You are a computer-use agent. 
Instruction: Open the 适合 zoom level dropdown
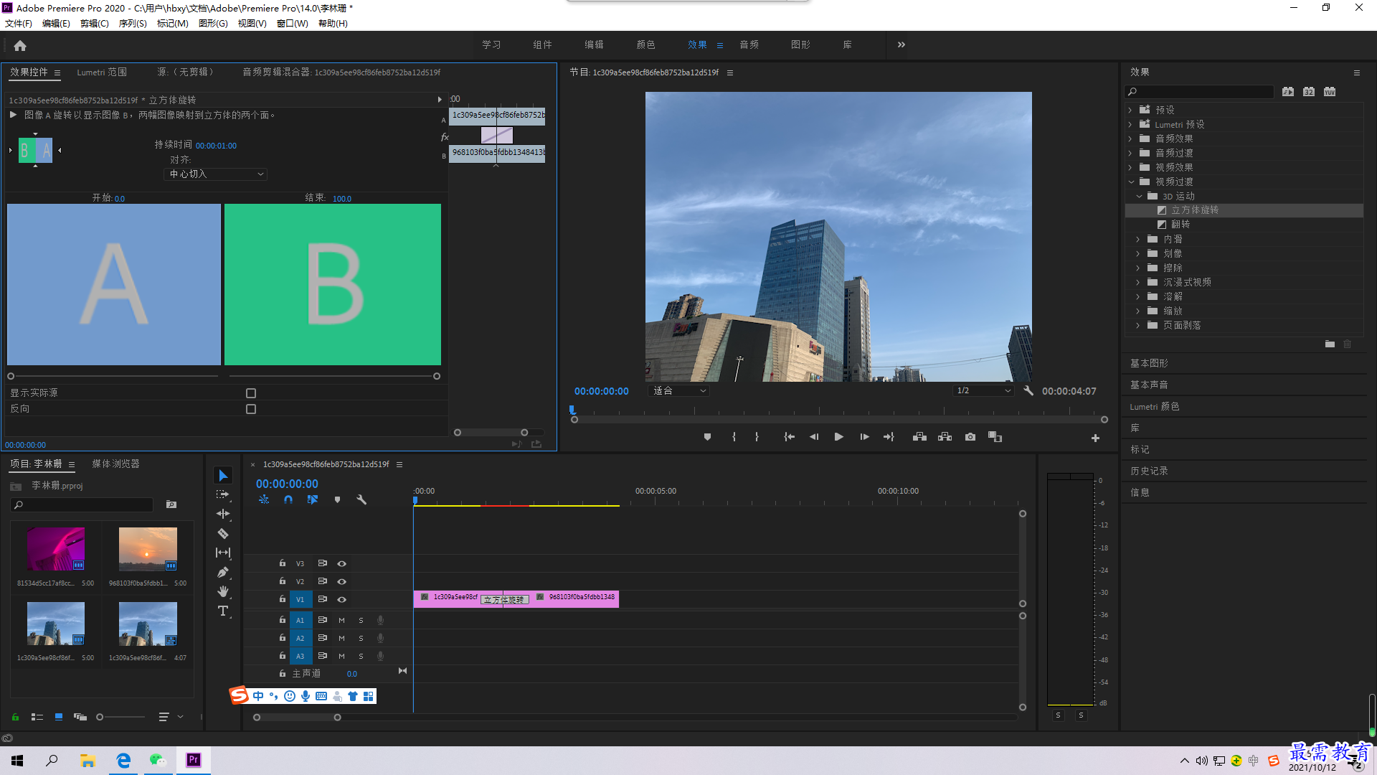679,390
